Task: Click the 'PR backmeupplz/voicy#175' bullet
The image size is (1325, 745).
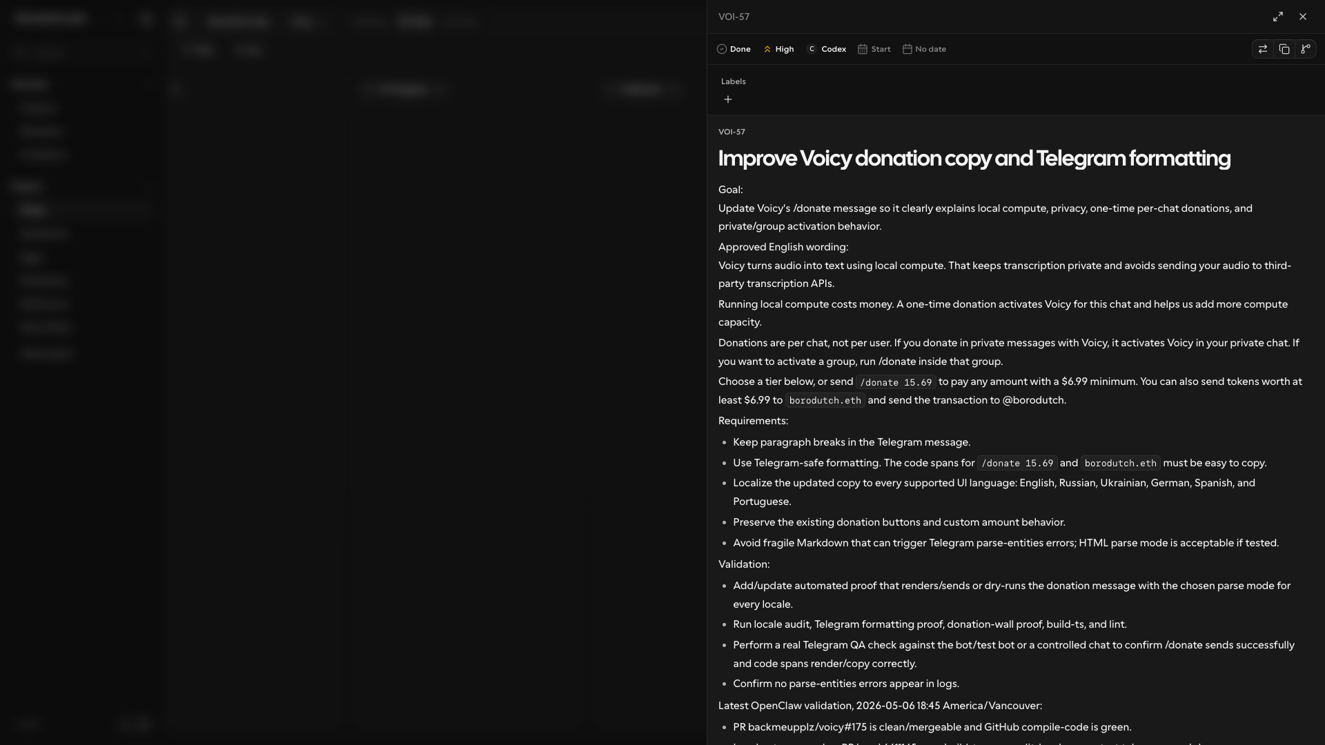Action: click(932, 727)
